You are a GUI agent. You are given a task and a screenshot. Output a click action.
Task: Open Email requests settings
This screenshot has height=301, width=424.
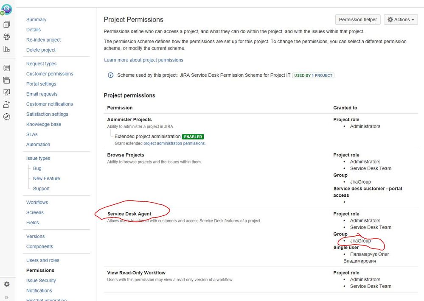(x=42, y=94)
